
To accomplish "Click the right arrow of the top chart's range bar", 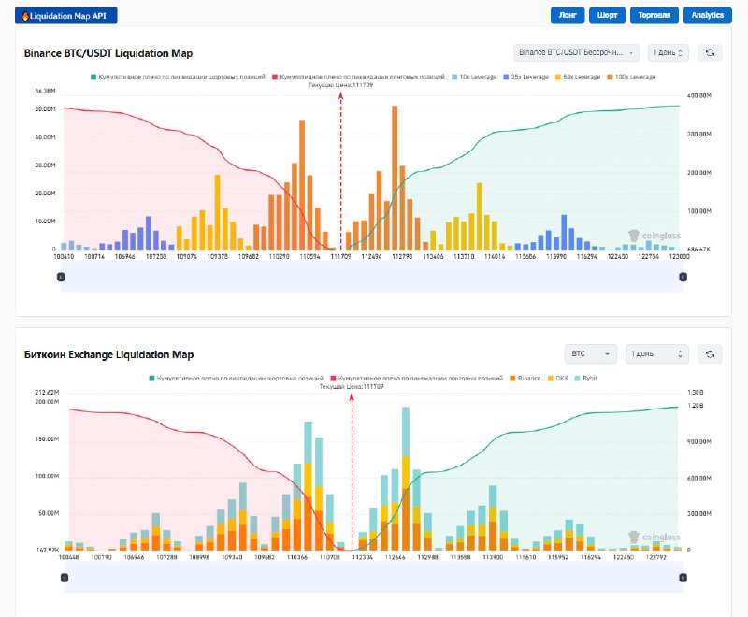I will point(685,276).
